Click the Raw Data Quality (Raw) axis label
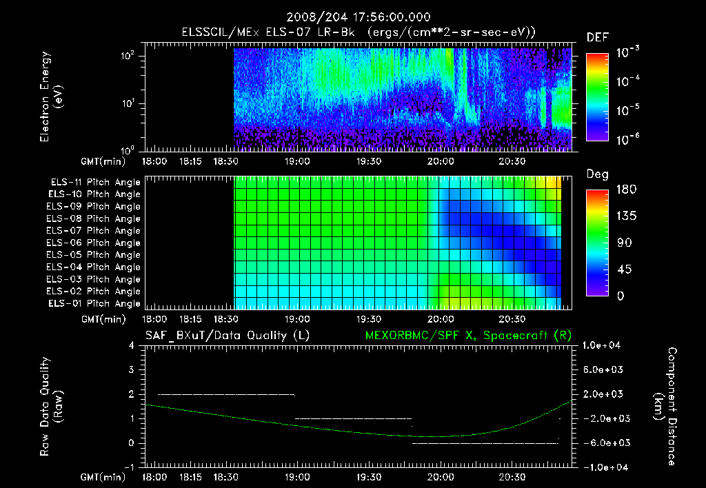Screen dimensions: 706x488 click(51, 406)
